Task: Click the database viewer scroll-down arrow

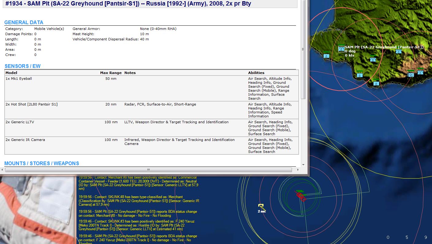Action: click(303, 165)
